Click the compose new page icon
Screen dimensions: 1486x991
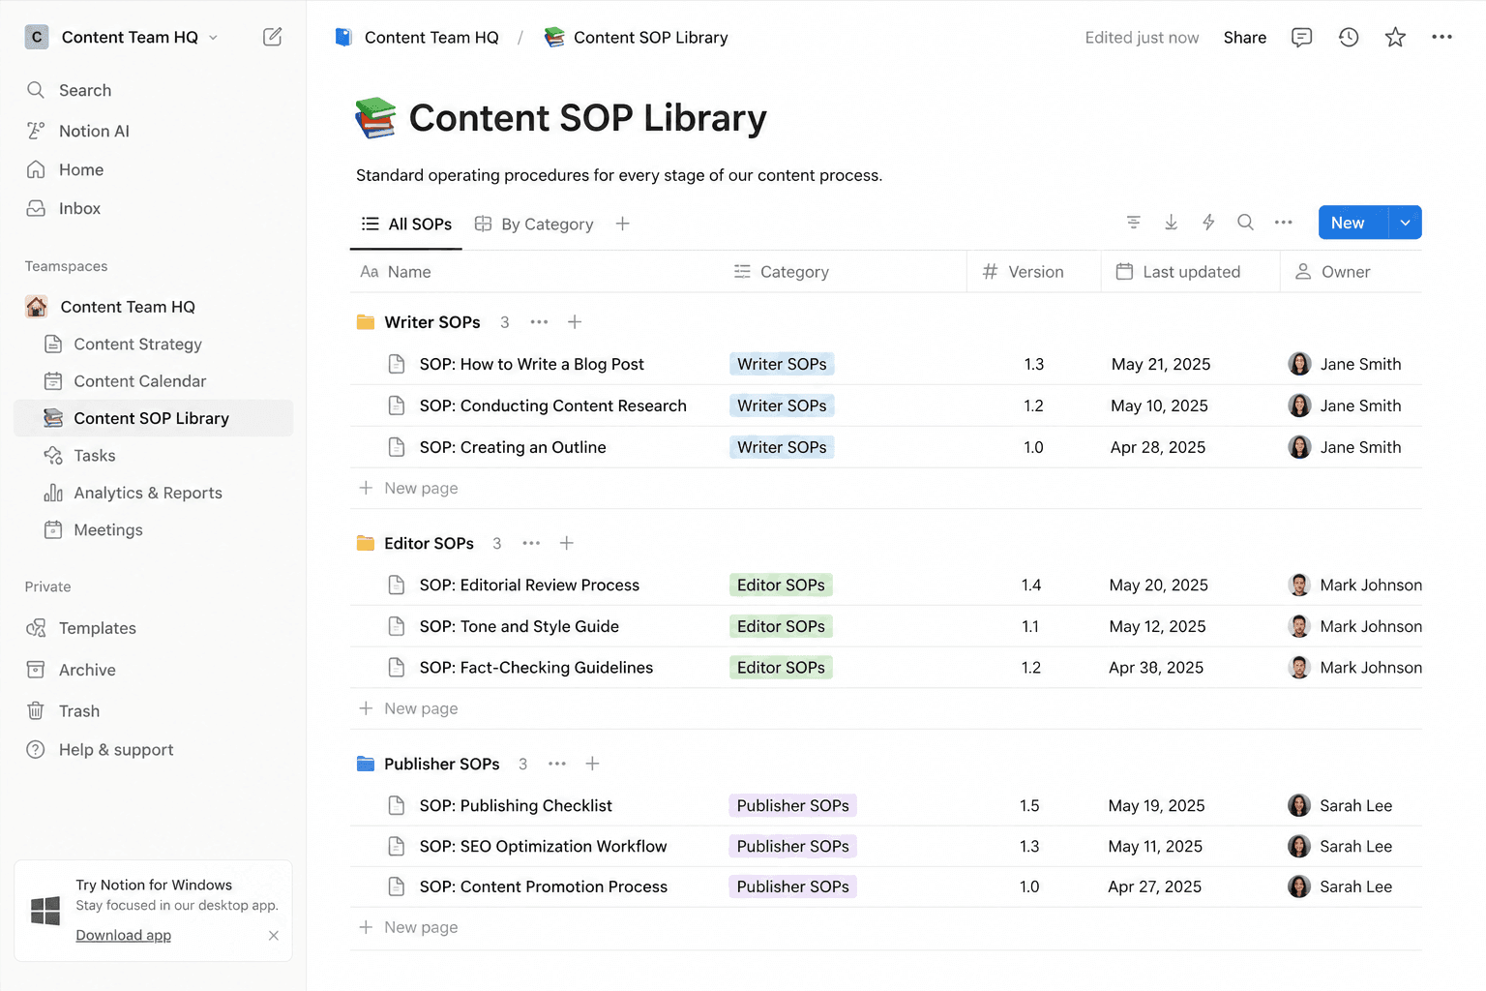pos(273,37)
